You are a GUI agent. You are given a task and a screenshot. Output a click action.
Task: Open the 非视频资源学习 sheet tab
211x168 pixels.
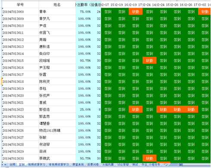coord(59,165)
